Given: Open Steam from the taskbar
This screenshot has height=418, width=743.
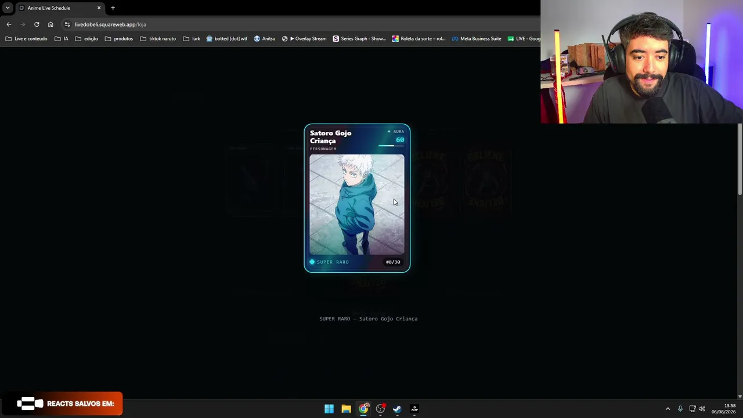Looking at the screenshot, I should (x=397, y=409).
